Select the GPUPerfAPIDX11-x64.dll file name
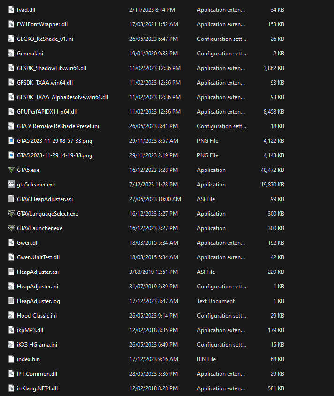The image size is (334, 396). (x=46, y=112)
